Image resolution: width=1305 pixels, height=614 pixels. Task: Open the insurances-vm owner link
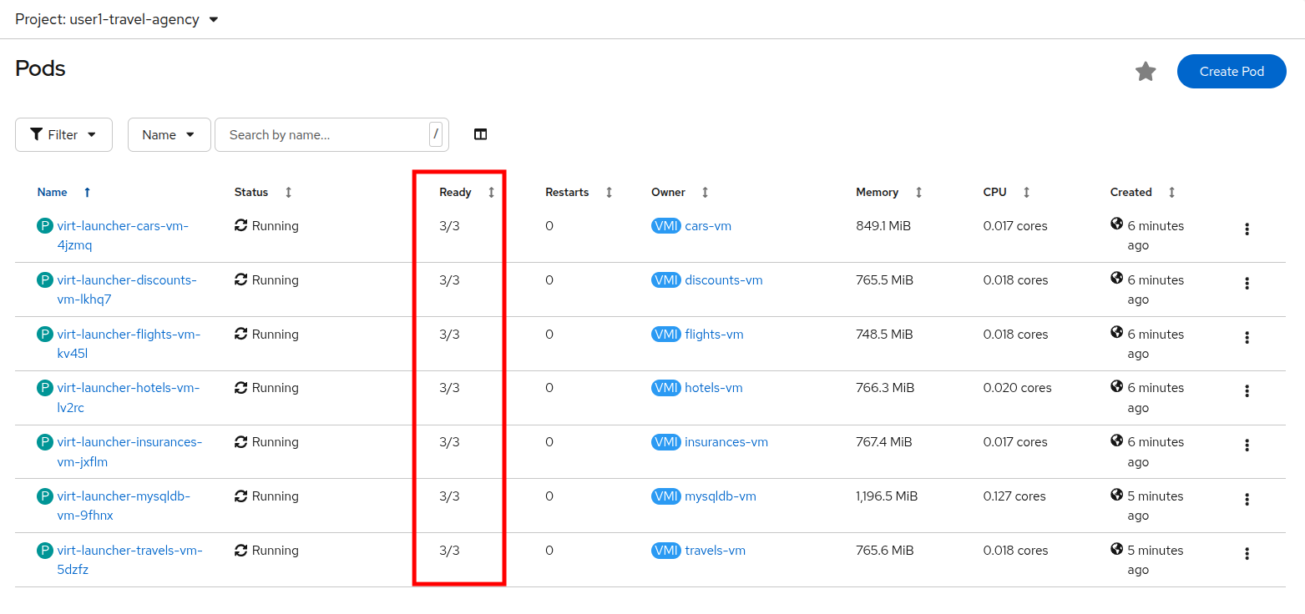coord(726,442)
